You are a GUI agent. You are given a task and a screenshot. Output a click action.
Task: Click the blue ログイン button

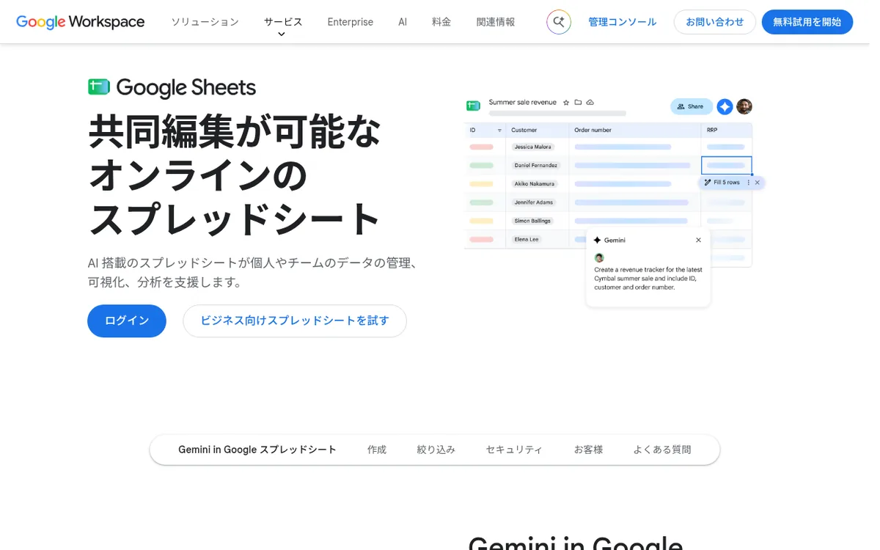coord(127,321)
